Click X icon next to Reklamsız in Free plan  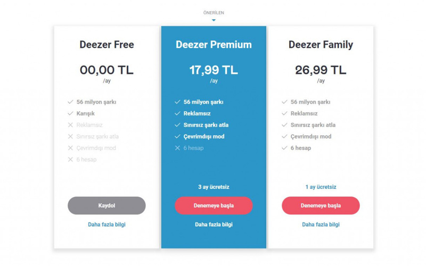(x=70, y=125)
